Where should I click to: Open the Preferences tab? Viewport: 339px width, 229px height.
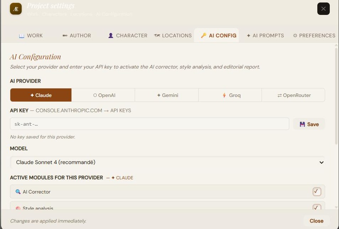click(314, 36)
